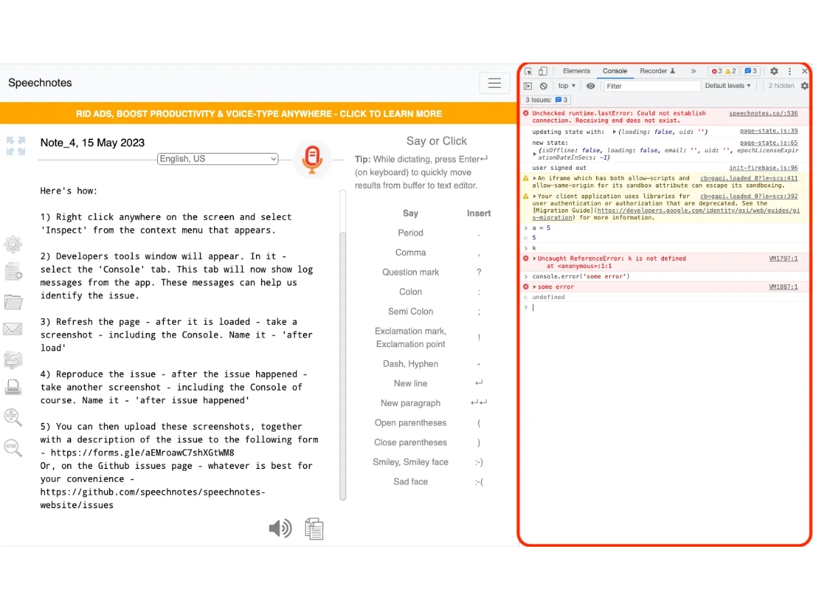The width and height of the screenshot is (813, 609).
Task: Click the note title 'Note_4, 15 May 2023'
Action: pyautogui.click(x=93, y=143)
